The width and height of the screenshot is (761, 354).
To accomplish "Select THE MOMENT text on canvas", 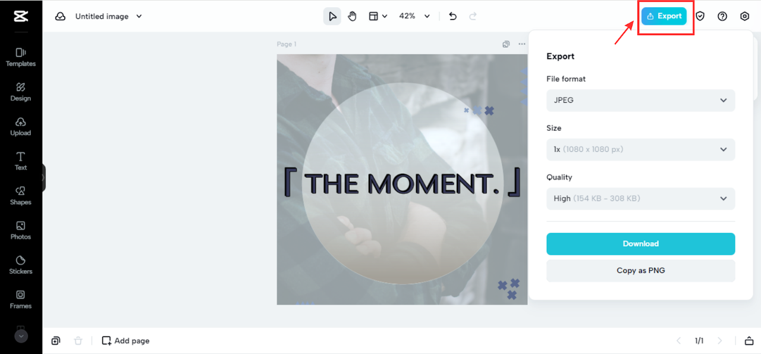I will point(402,183).
